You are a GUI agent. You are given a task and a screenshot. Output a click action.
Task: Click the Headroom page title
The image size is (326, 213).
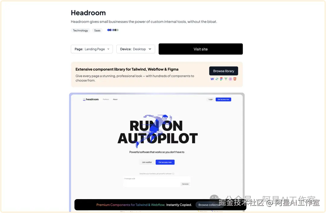pyautogui.click(x=88, y=13)
